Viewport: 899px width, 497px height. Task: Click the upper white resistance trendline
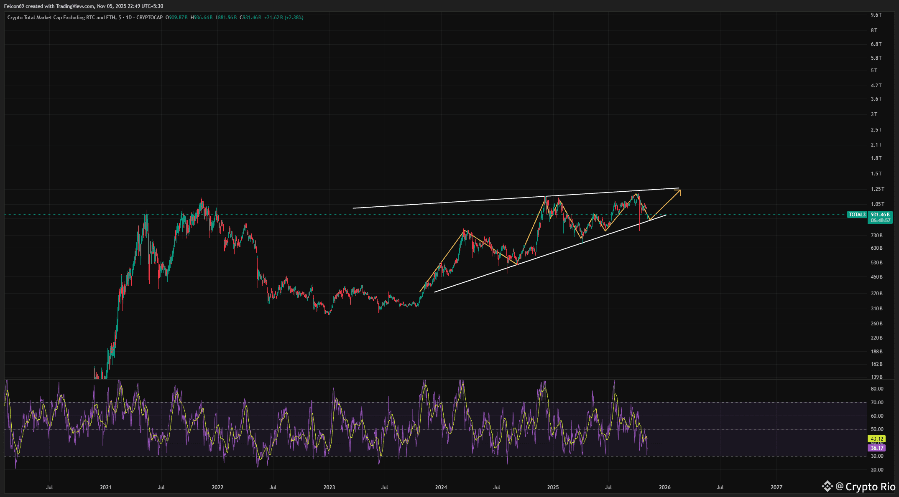(460, 202)
